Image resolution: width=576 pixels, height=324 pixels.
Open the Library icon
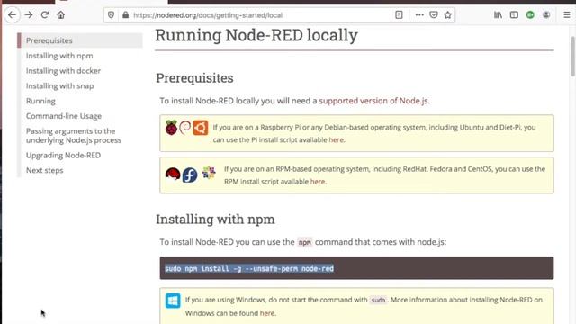(498, 15)
